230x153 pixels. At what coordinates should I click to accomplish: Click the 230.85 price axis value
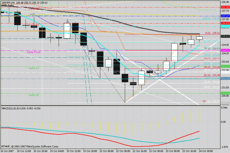click(x=225, y=96)
